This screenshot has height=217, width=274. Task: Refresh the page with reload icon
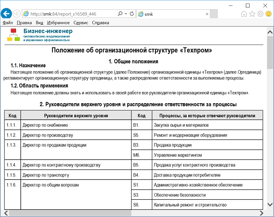click(132, 14)
